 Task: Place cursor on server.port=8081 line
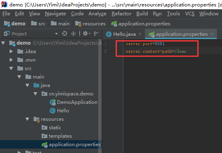[145, 44]
